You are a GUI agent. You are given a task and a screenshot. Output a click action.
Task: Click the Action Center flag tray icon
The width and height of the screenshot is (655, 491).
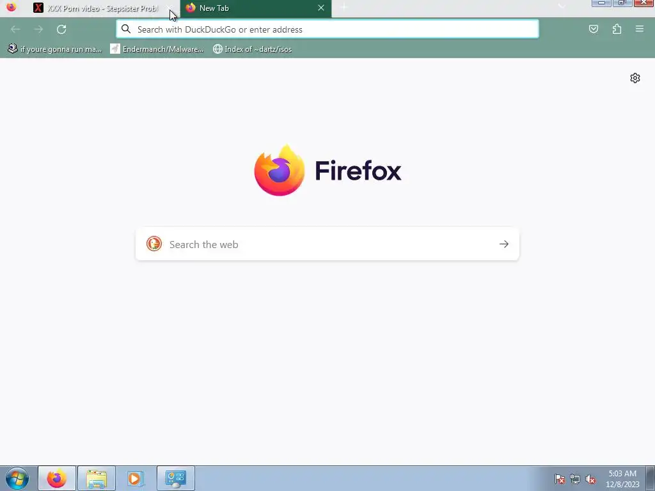coord(560,479)
